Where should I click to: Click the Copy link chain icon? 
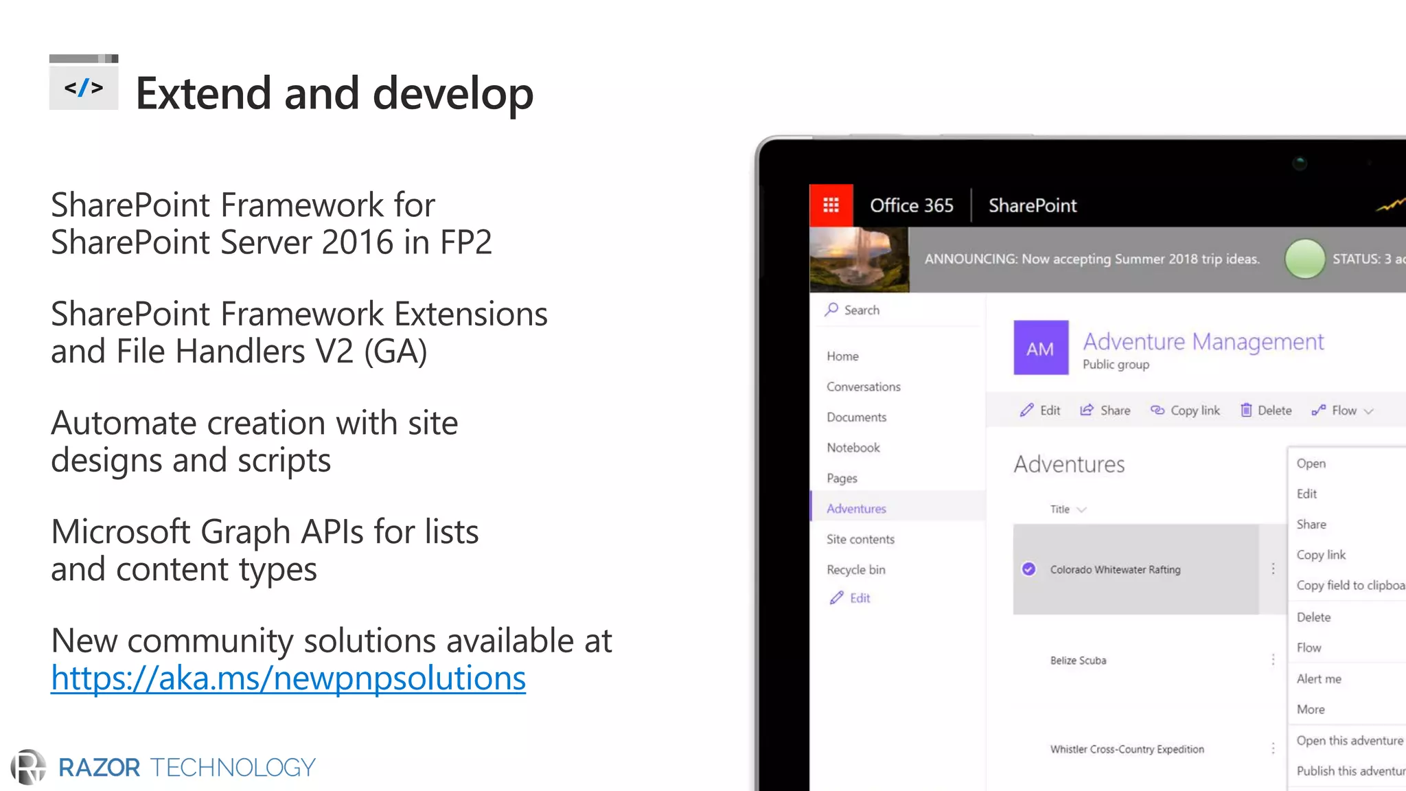[1157, 410]
